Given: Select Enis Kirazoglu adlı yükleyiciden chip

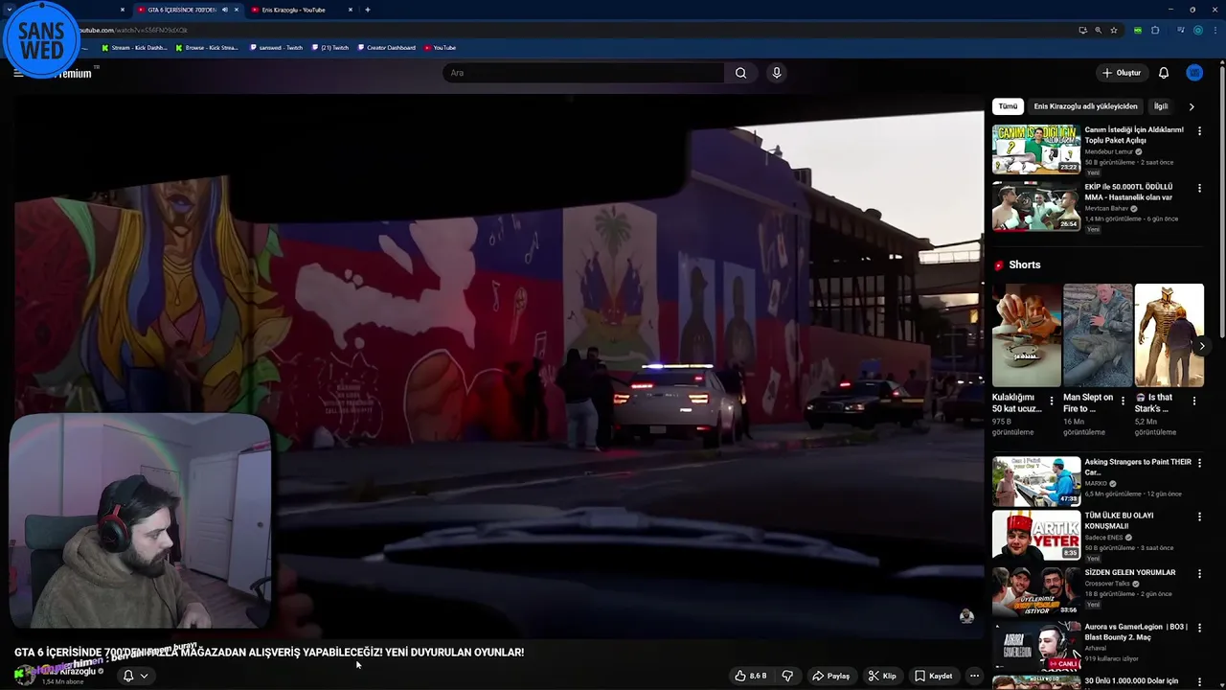Looking at the screenshot, I should (x=1085, y=106).
